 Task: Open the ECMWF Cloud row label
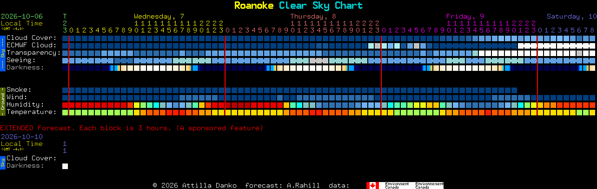pyautogui.click(x=31, y=45)
